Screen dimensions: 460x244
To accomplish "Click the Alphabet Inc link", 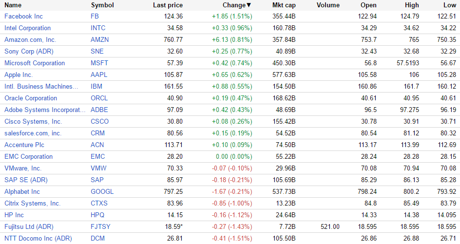I will tap(22, 192).
